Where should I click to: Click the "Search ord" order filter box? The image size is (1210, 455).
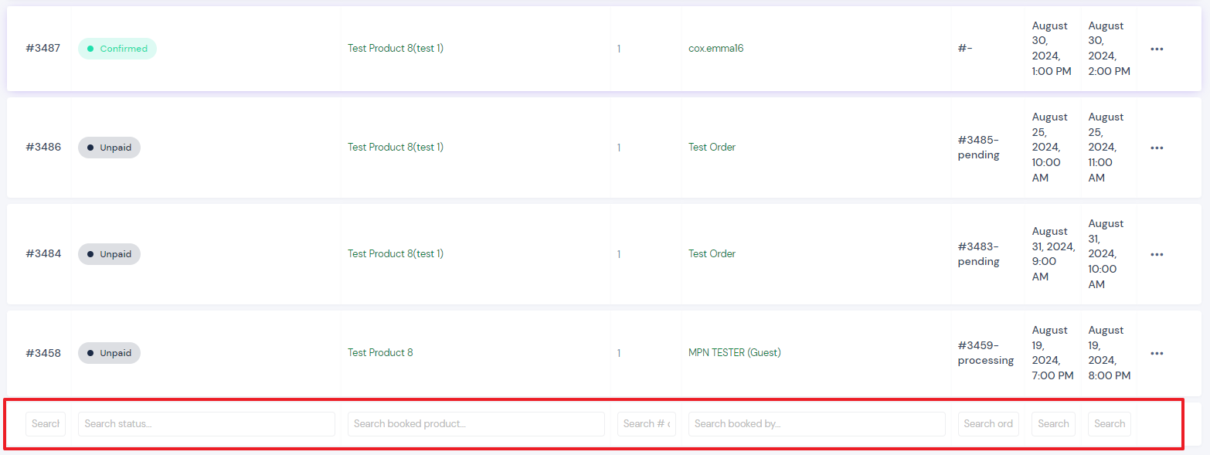(x=988, y=424)
